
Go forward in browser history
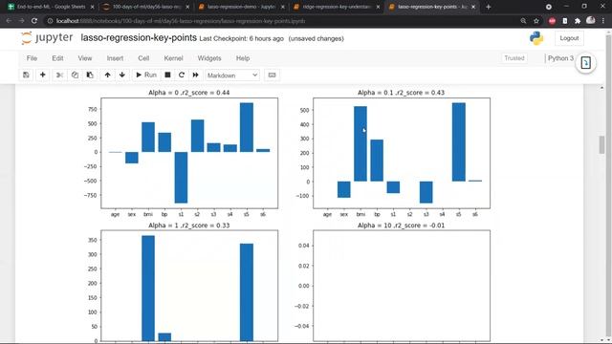pos(21,21)
